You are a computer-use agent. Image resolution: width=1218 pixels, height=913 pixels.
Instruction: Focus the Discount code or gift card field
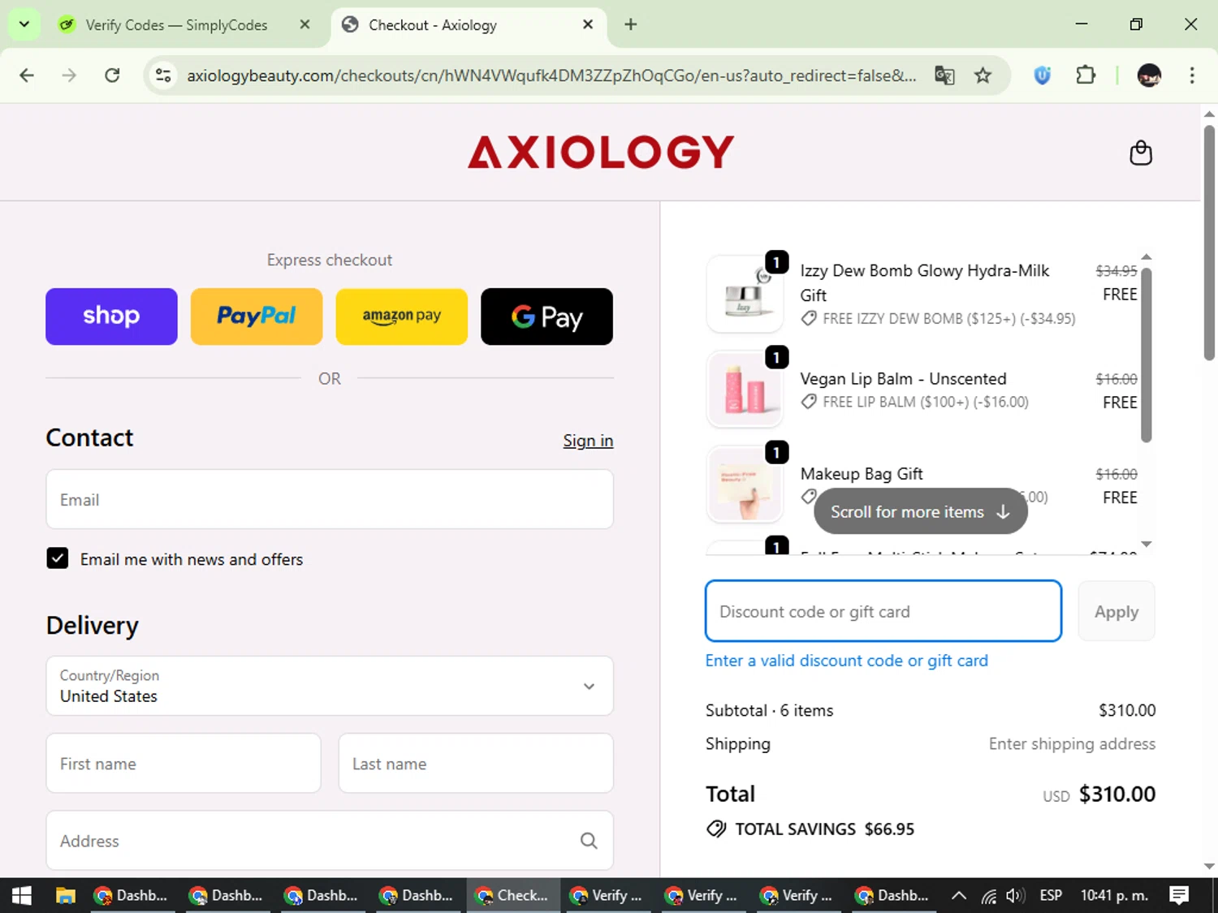(883, 611)
